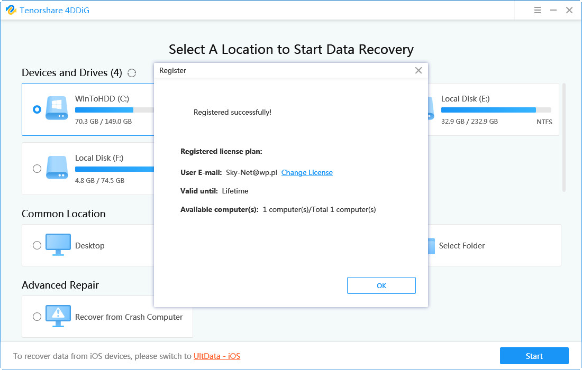This screenshot has height=370, width=582.
Task: Click the Local Disk (E:) usage bar
Action: 496,110
